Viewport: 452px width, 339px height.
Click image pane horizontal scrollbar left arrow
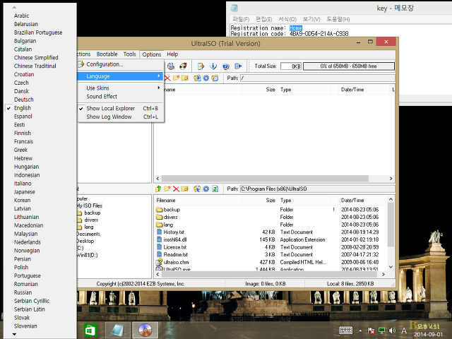pyautogui.click(x=157, y=179)
